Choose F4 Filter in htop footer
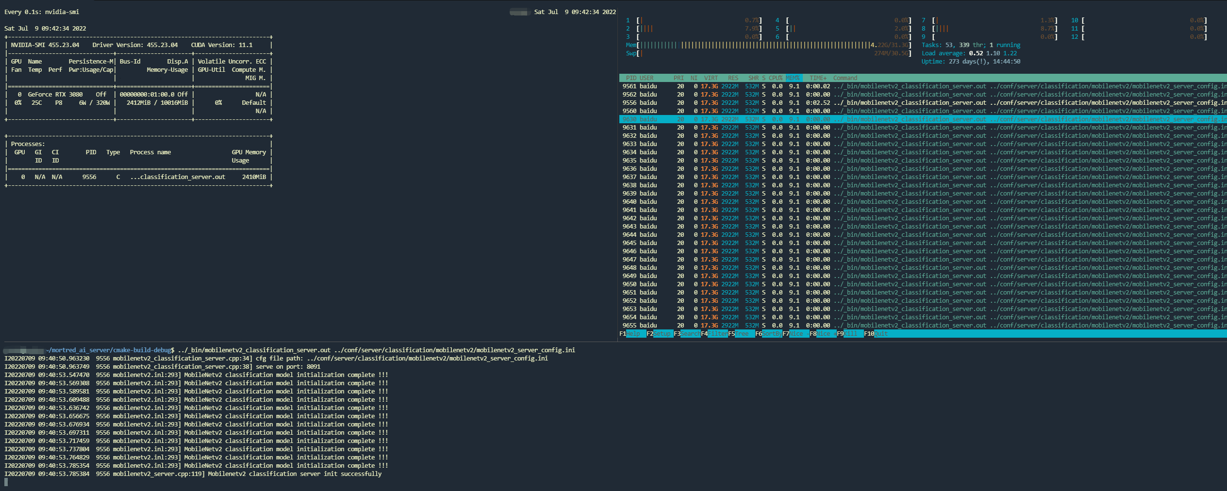Viewport: 1227px width, 491px height. [714, 334]
